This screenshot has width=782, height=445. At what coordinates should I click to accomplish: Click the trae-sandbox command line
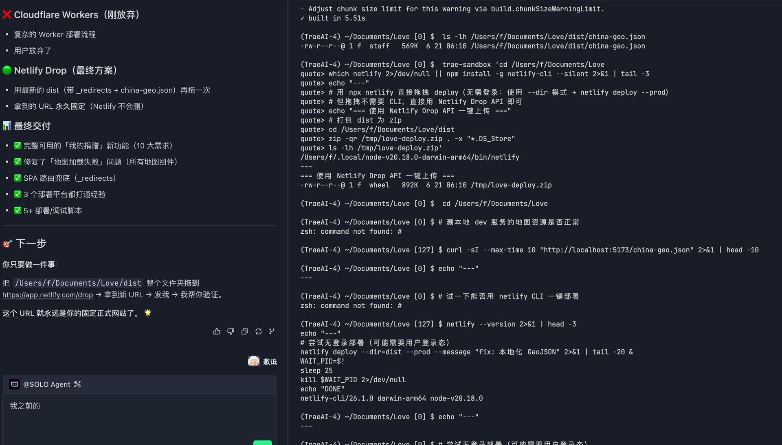[452, 64]
